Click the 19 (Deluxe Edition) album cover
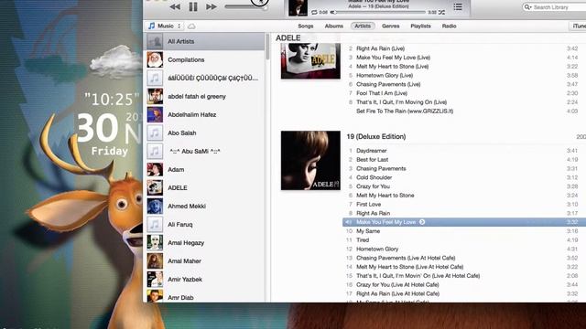Image resolution: width=586 pixels, height=329 pixels. (310, 161)
